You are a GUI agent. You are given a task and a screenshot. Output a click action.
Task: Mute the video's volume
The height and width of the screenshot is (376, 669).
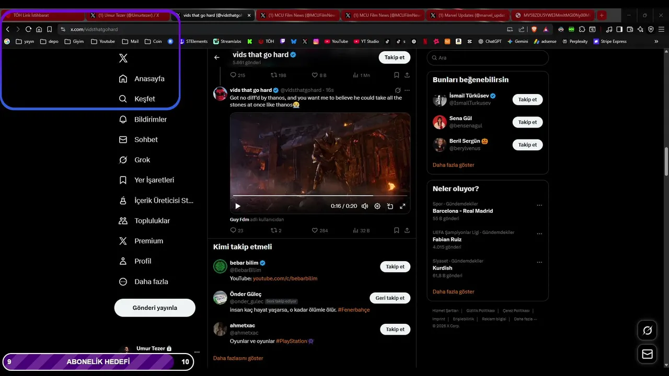coord(364,206)
